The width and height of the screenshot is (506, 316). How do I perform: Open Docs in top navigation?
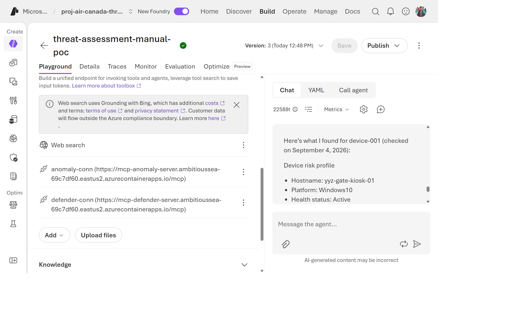[x=352, y=11]
